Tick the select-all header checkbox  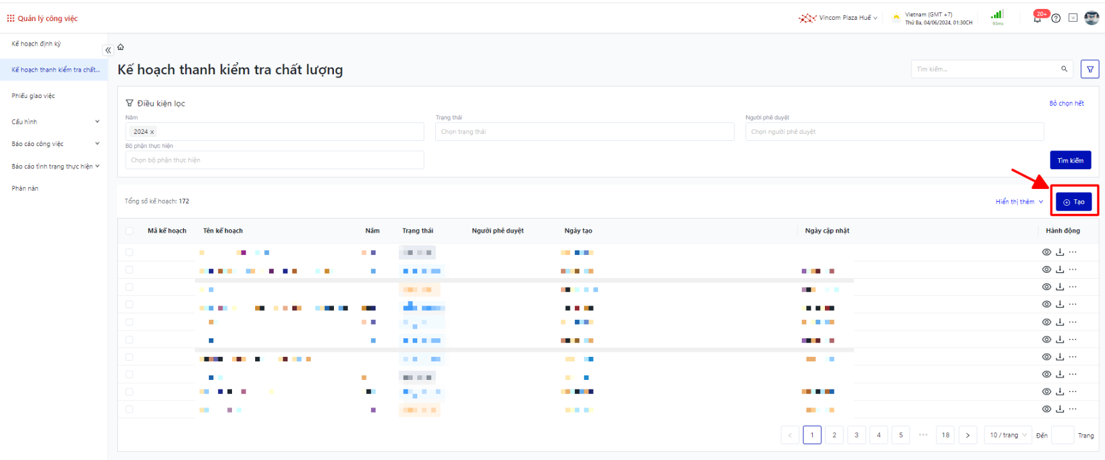click(129, 231)
